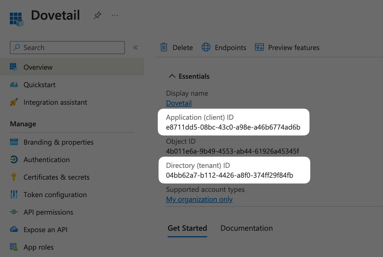Open App roles
The width and height of the screenshot is (383, 257).
[x=39, y=247]
